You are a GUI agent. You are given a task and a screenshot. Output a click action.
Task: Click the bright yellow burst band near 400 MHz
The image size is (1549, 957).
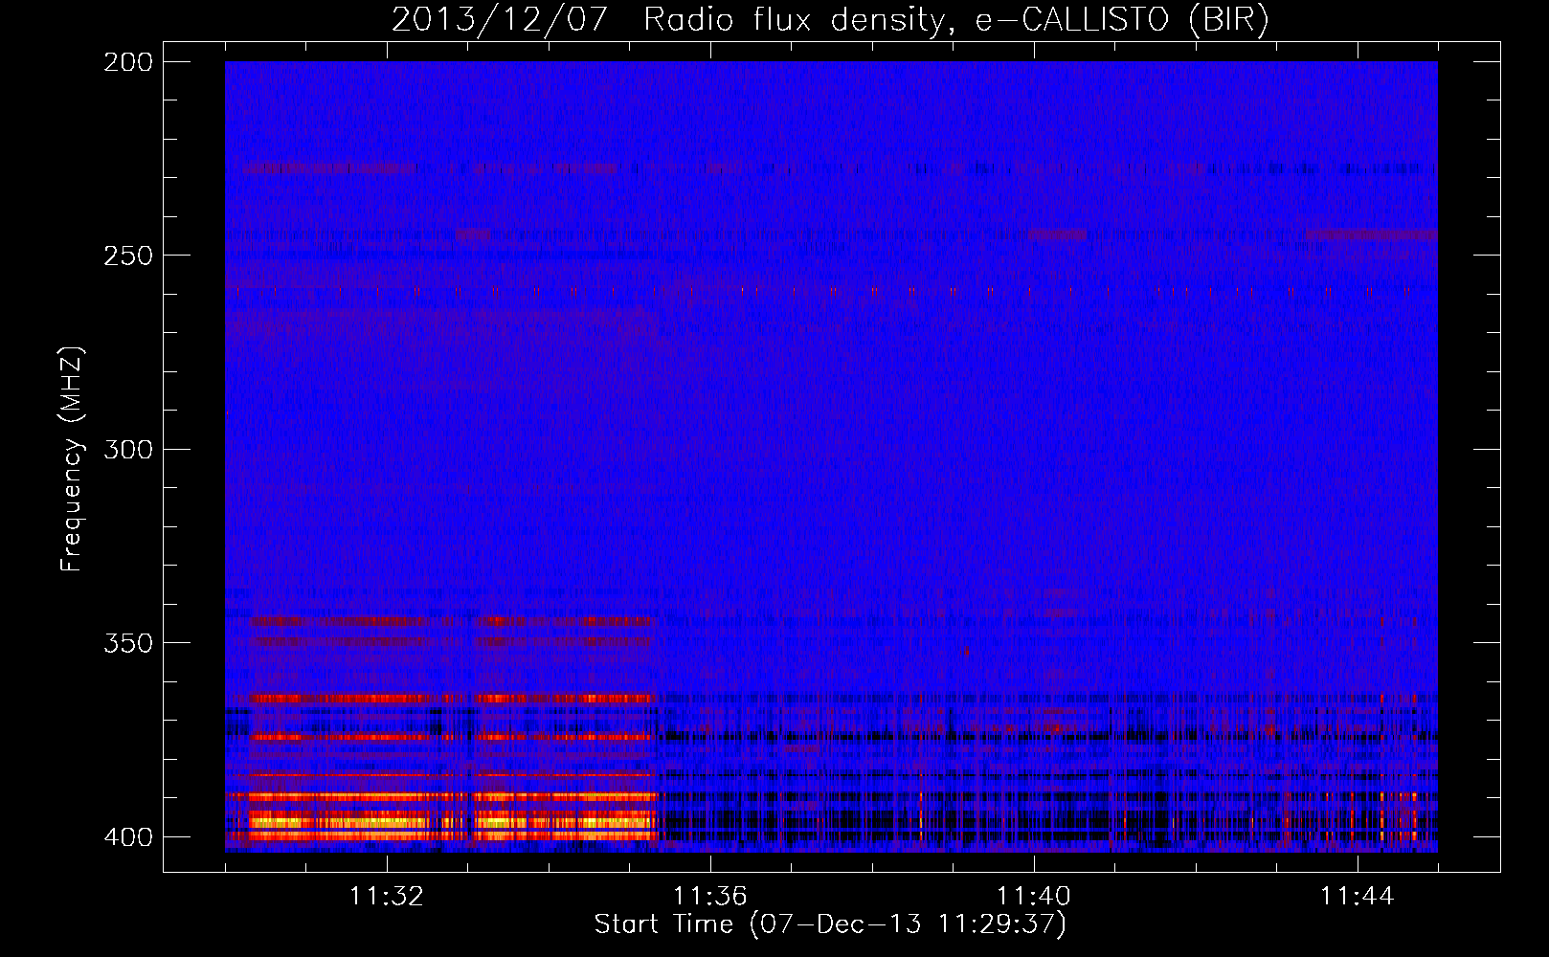coord(453,821)
